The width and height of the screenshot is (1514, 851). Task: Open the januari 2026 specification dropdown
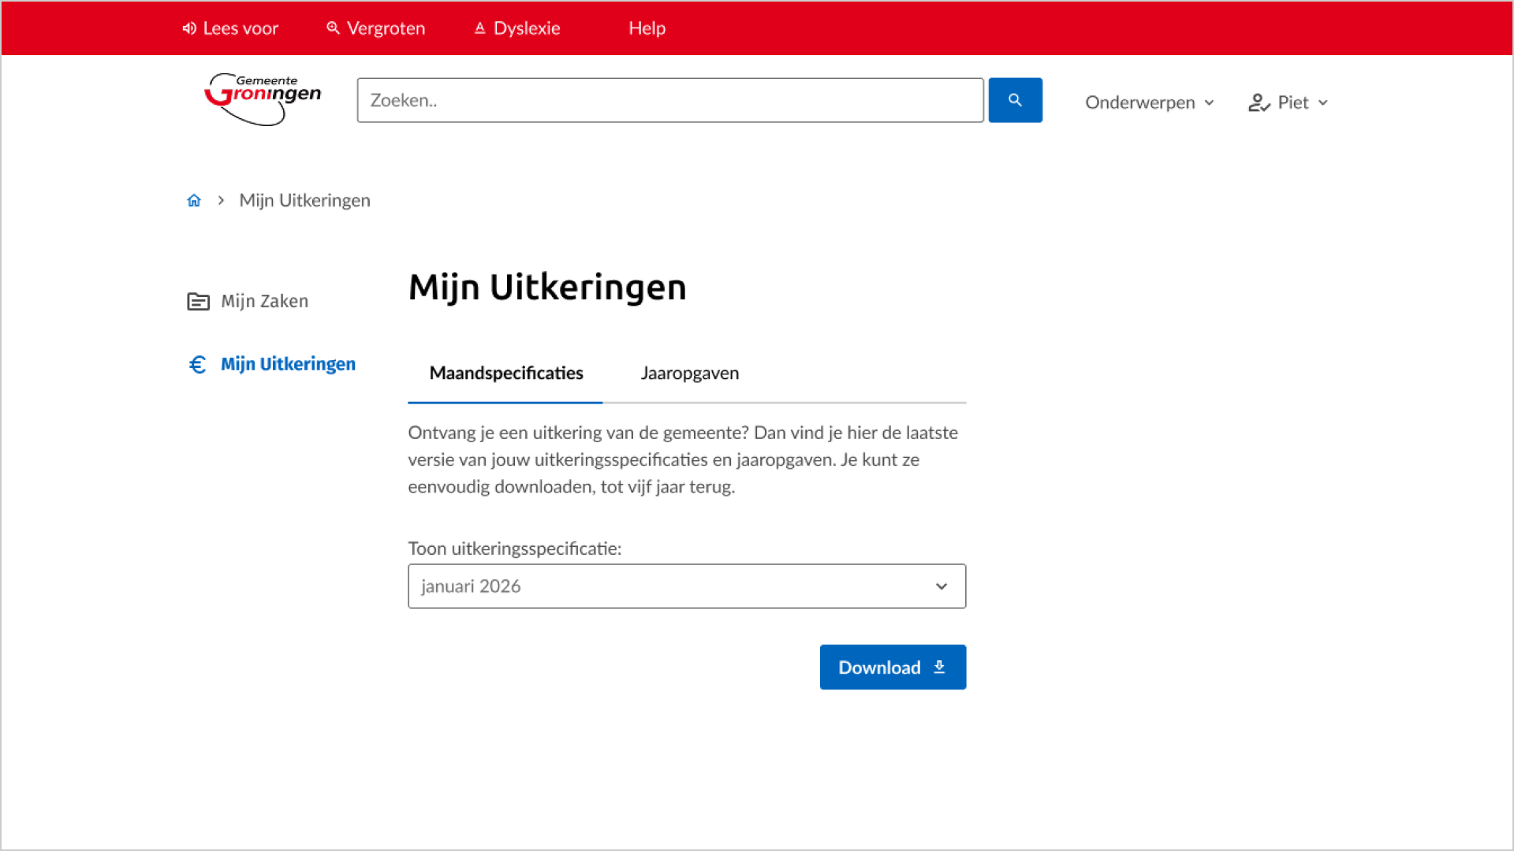pos(687,586)
